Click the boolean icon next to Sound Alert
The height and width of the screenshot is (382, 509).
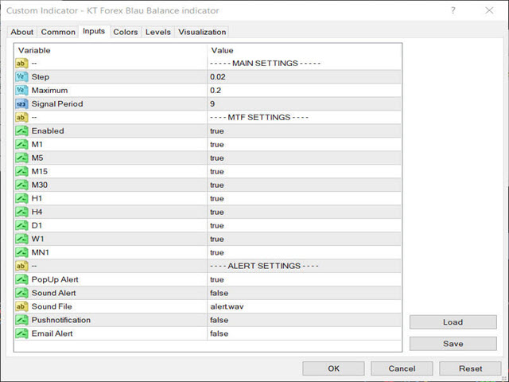(x=21, y=293)
